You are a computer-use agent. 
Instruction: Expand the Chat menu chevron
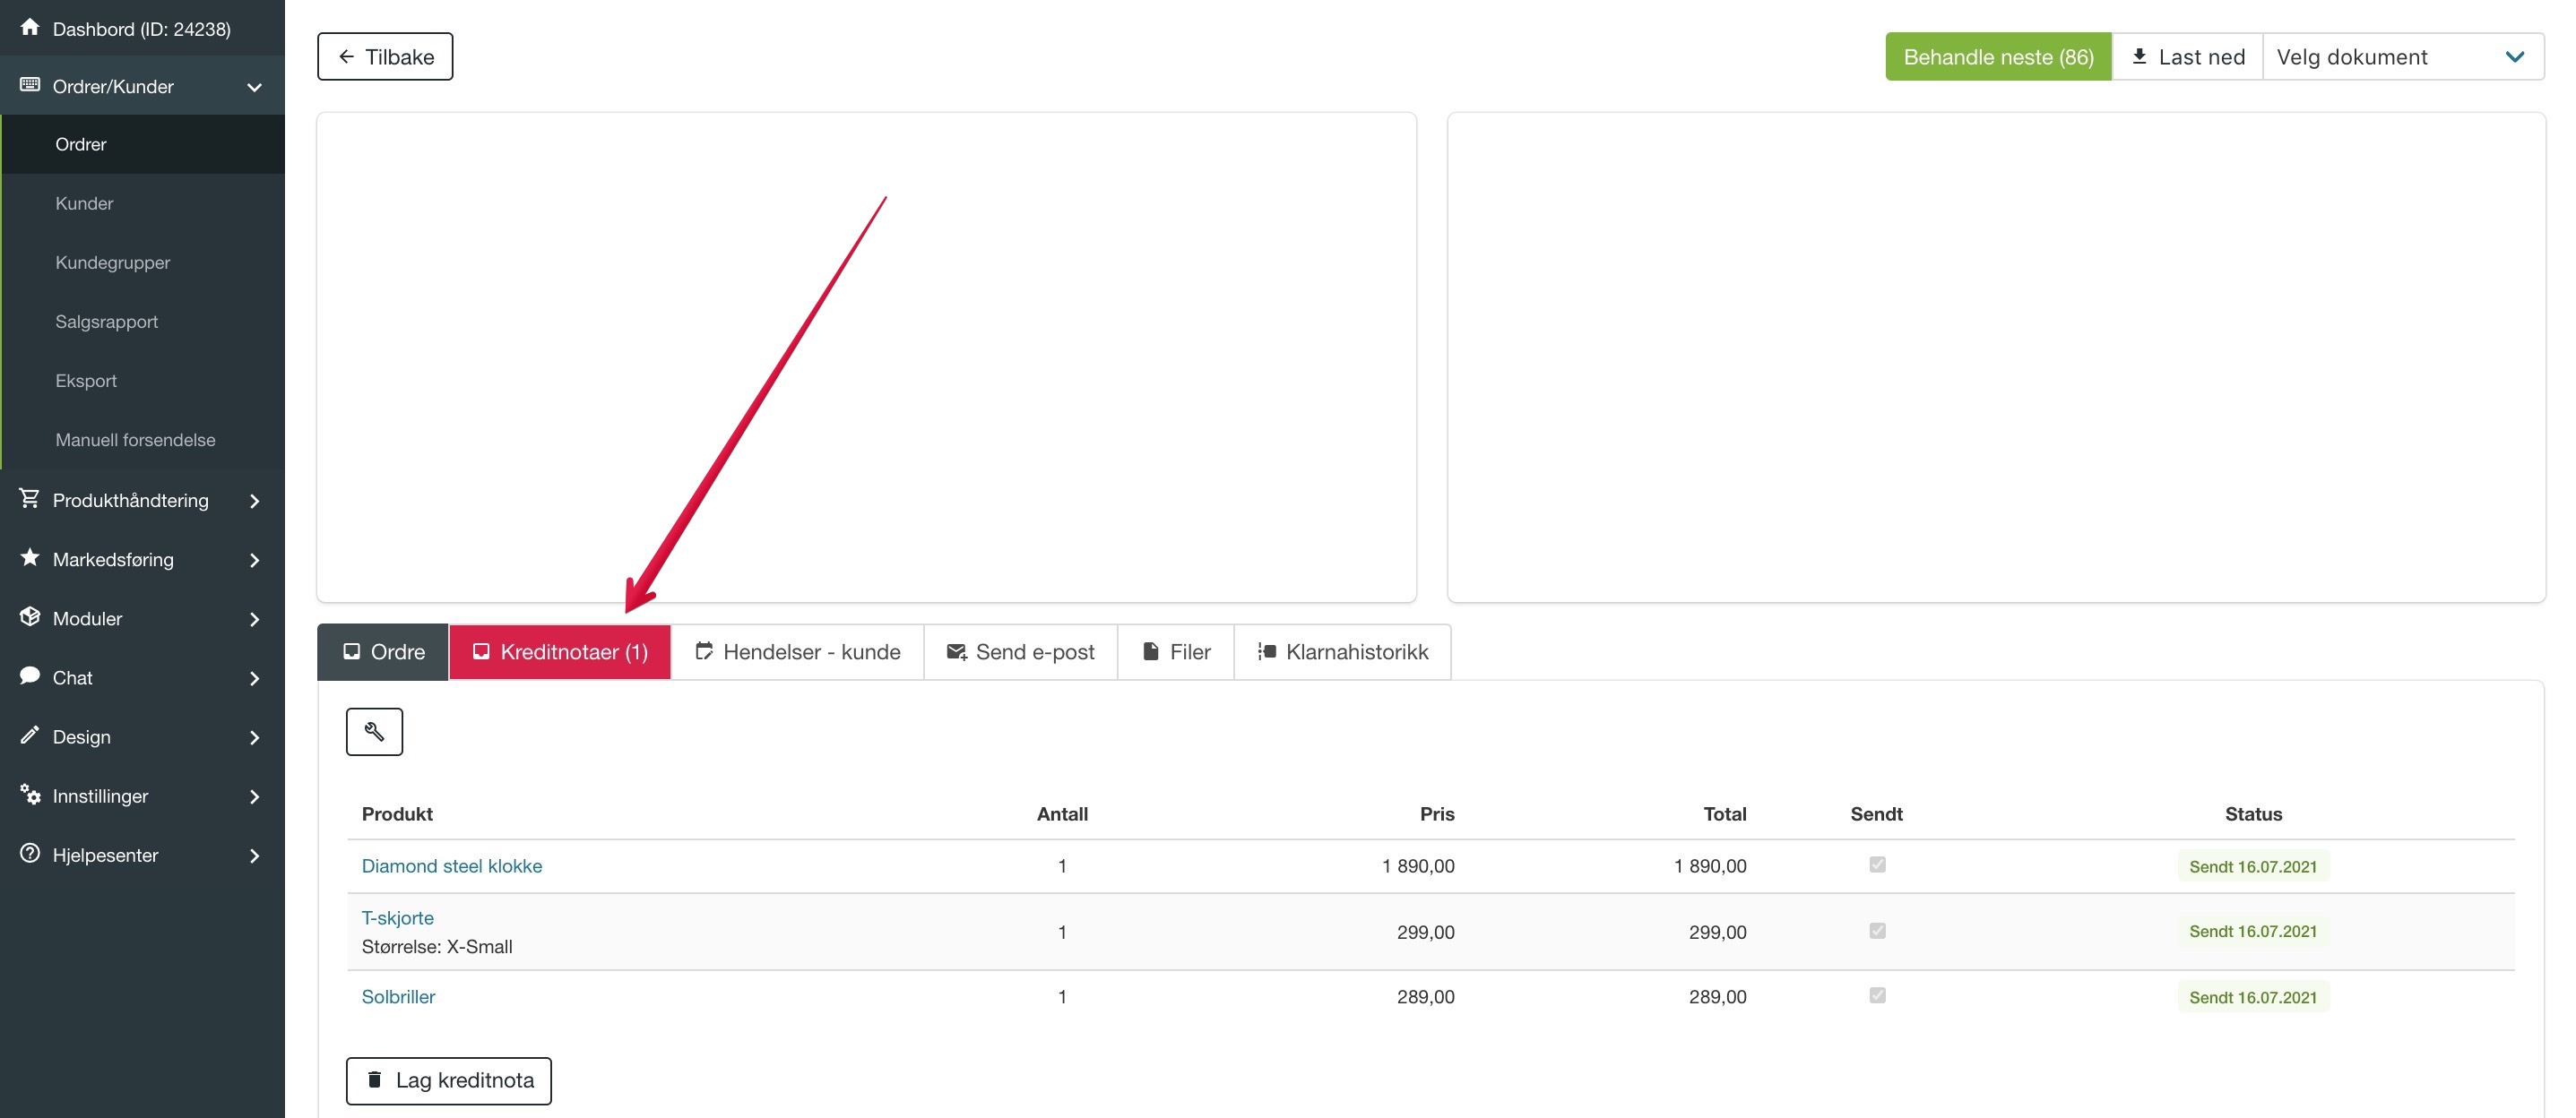[254, 677]
